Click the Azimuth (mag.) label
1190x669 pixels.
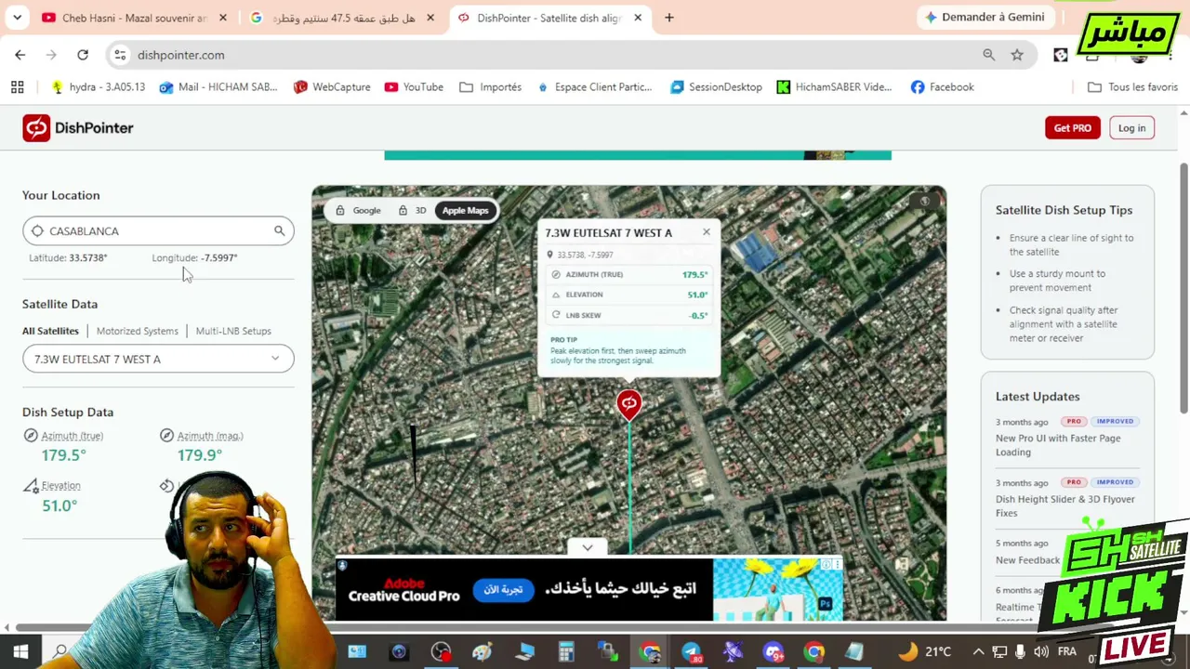pyautogui.click(x=210, y=436)
